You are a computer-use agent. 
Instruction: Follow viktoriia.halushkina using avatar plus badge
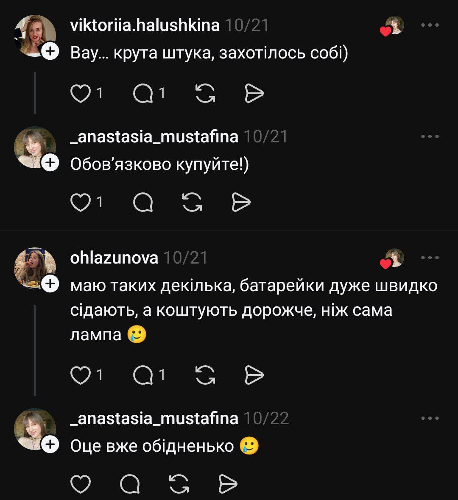[50, 51]
